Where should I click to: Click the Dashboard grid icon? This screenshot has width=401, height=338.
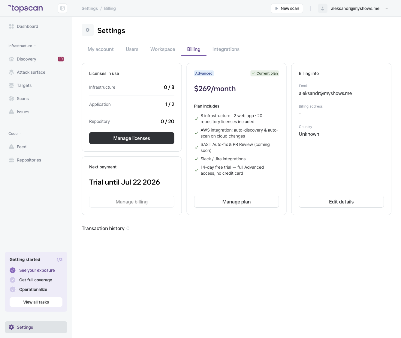pos(11,26)
